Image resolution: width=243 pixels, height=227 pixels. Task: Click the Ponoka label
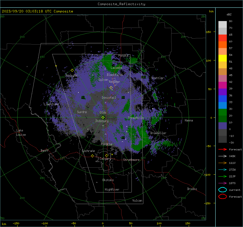[x=123, y=56]
